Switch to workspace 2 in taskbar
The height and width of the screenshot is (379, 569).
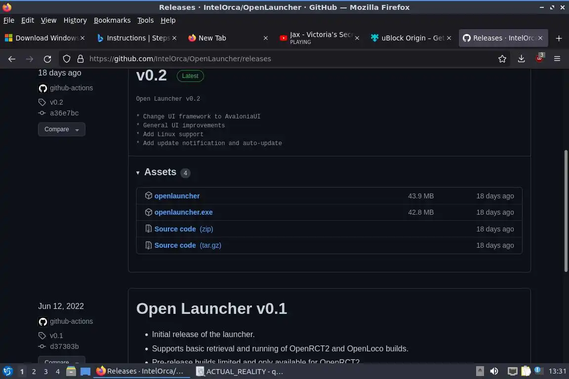(x=34, y=372)
